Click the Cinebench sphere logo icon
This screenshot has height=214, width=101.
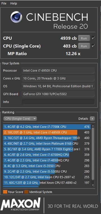pyautogui.click(x=16, y=17)
